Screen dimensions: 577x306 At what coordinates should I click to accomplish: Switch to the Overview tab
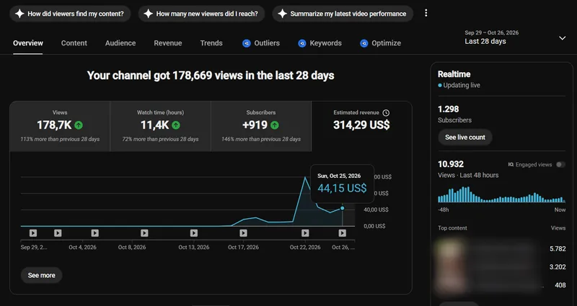point(28,43)
